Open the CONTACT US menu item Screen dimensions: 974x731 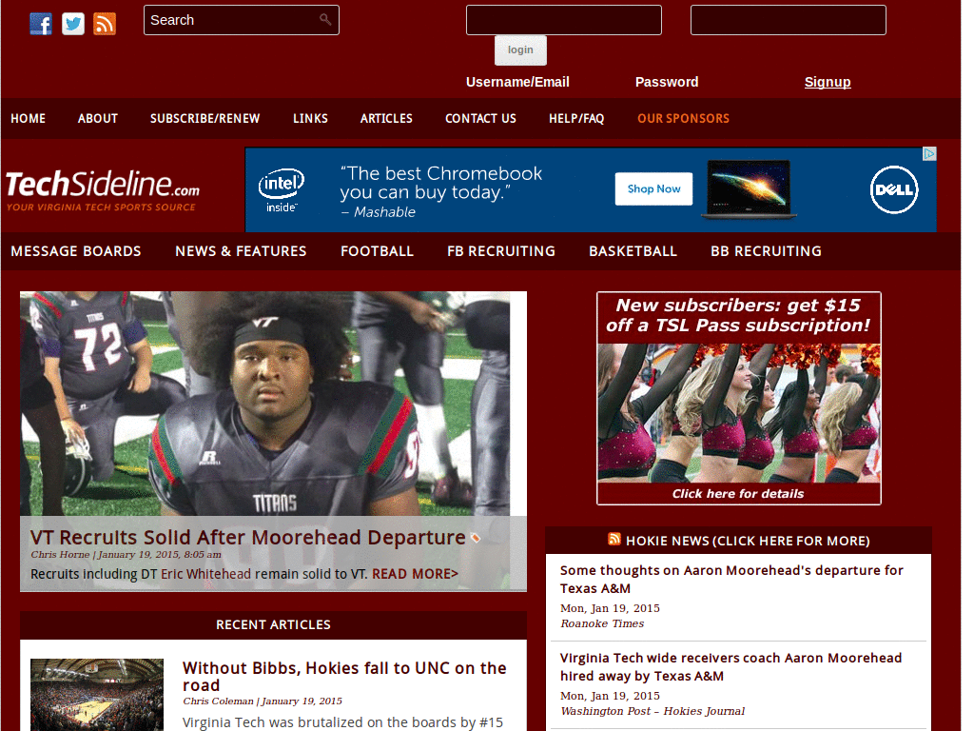coord(480,118)
